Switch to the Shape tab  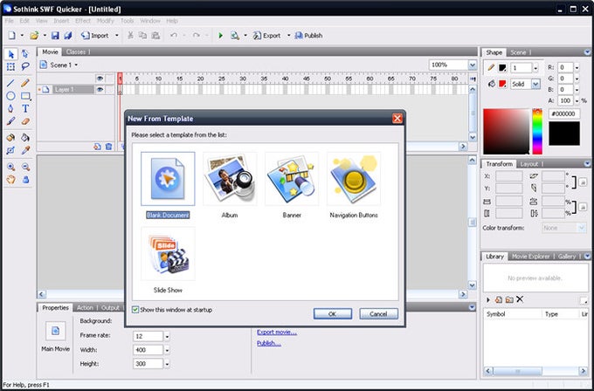click(494, 52)
